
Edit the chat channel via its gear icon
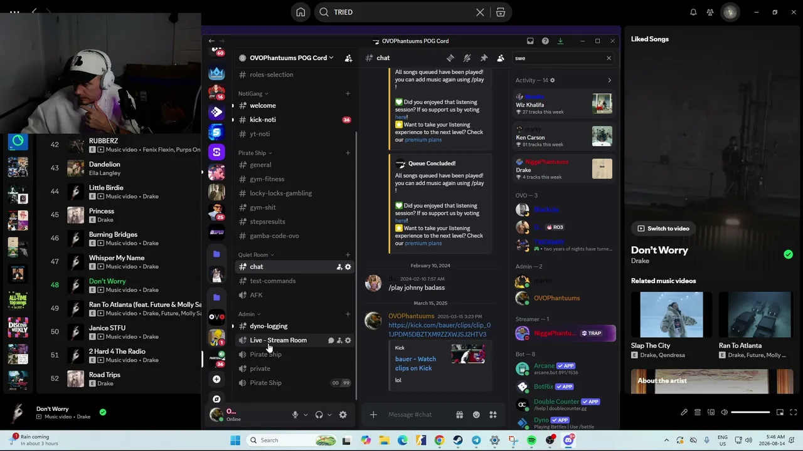tap(348, 267)
